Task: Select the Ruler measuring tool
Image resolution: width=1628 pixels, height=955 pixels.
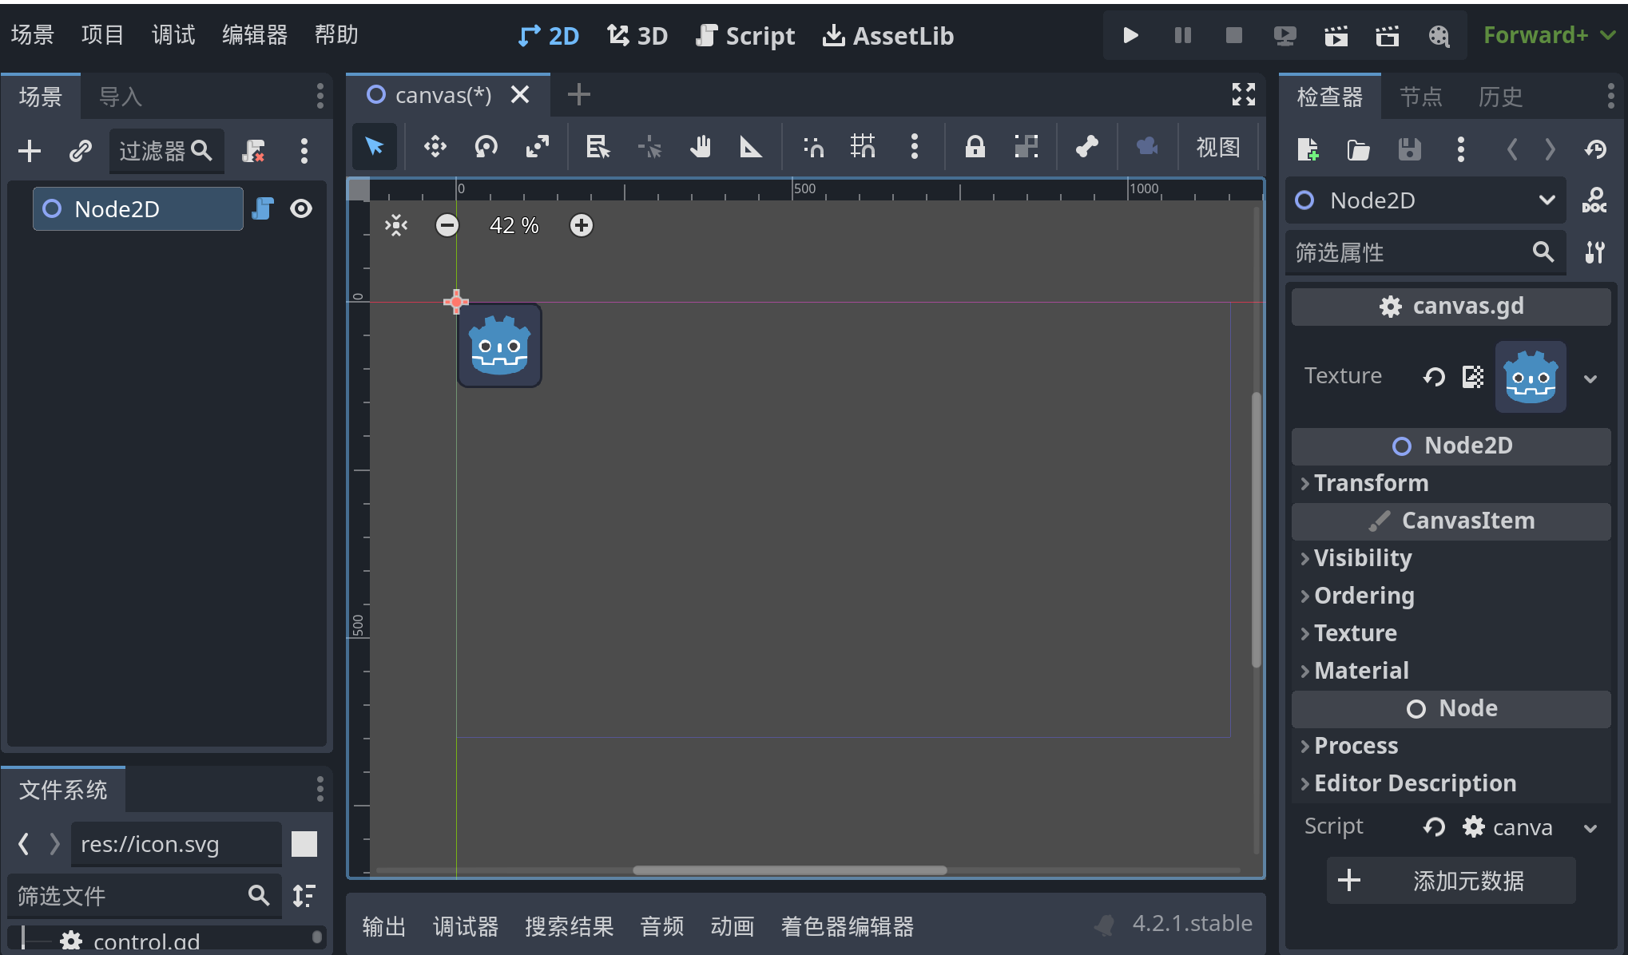Action: pyautogui.click(x=750, y=147)
